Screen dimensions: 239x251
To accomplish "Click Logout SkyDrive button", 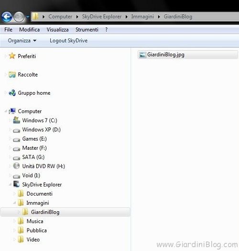I will 69,41.
